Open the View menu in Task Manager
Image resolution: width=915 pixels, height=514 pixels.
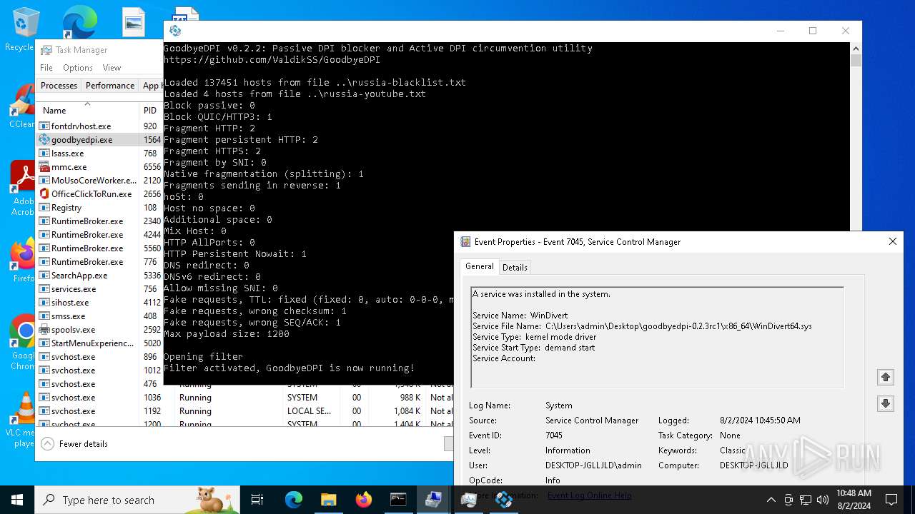112,68
